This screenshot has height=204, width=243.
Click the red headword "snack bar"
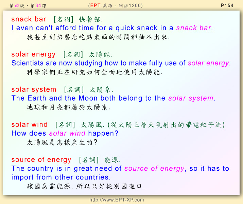pos(29,19)
